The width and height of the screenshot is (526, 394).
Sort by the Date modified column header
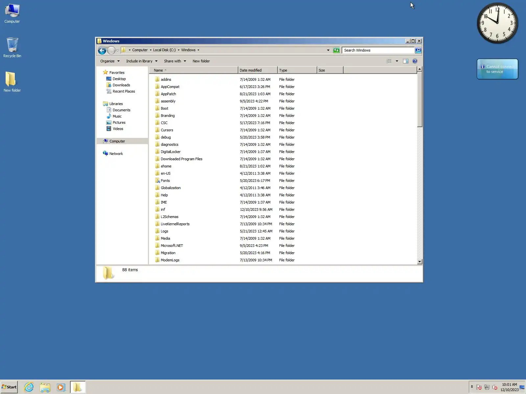[x=258, y=70]
